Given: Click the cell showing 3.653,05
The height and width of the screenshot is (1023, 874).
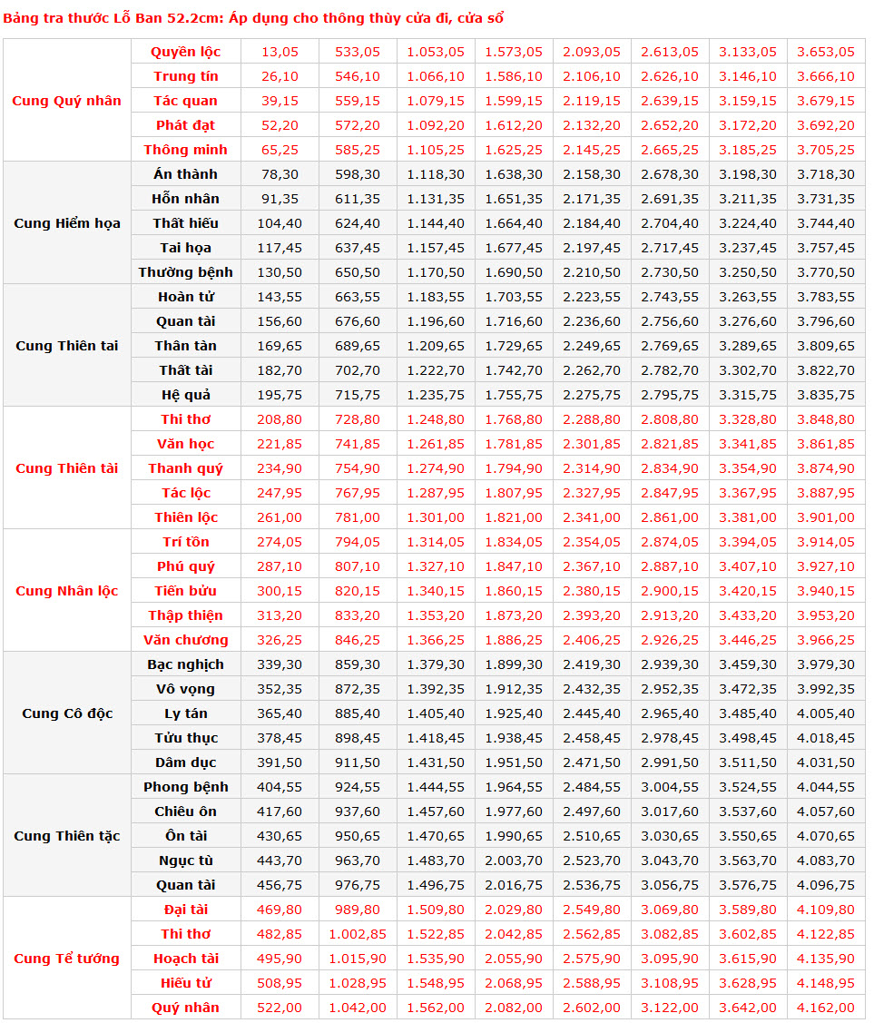Looking at the screenshot, I should (x=826, y=52).
